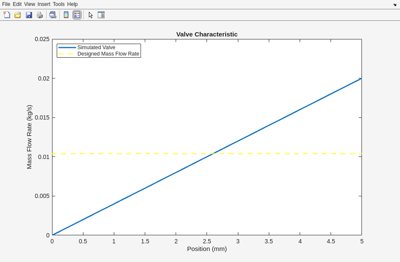Click the 0.005 y-axis tick label
The image size is (400, 262).
[x=42, y=196]
